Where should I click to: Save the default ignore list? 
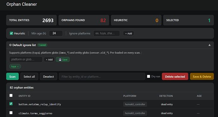click(63, 59)
